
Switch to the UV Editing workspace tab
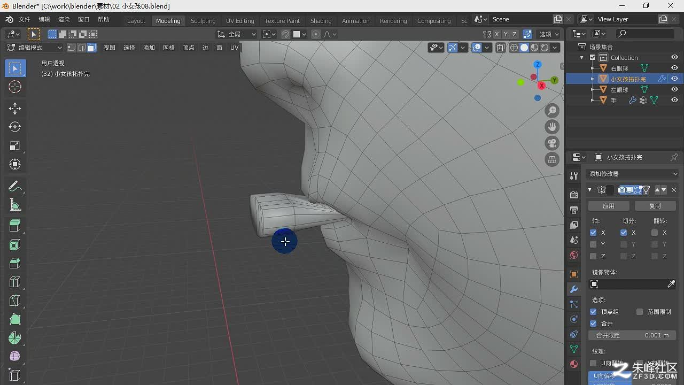point(240,21)
